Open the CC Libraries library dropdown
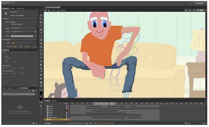The width and height of the screenshot is (209, 127). [x=17, y=91]
